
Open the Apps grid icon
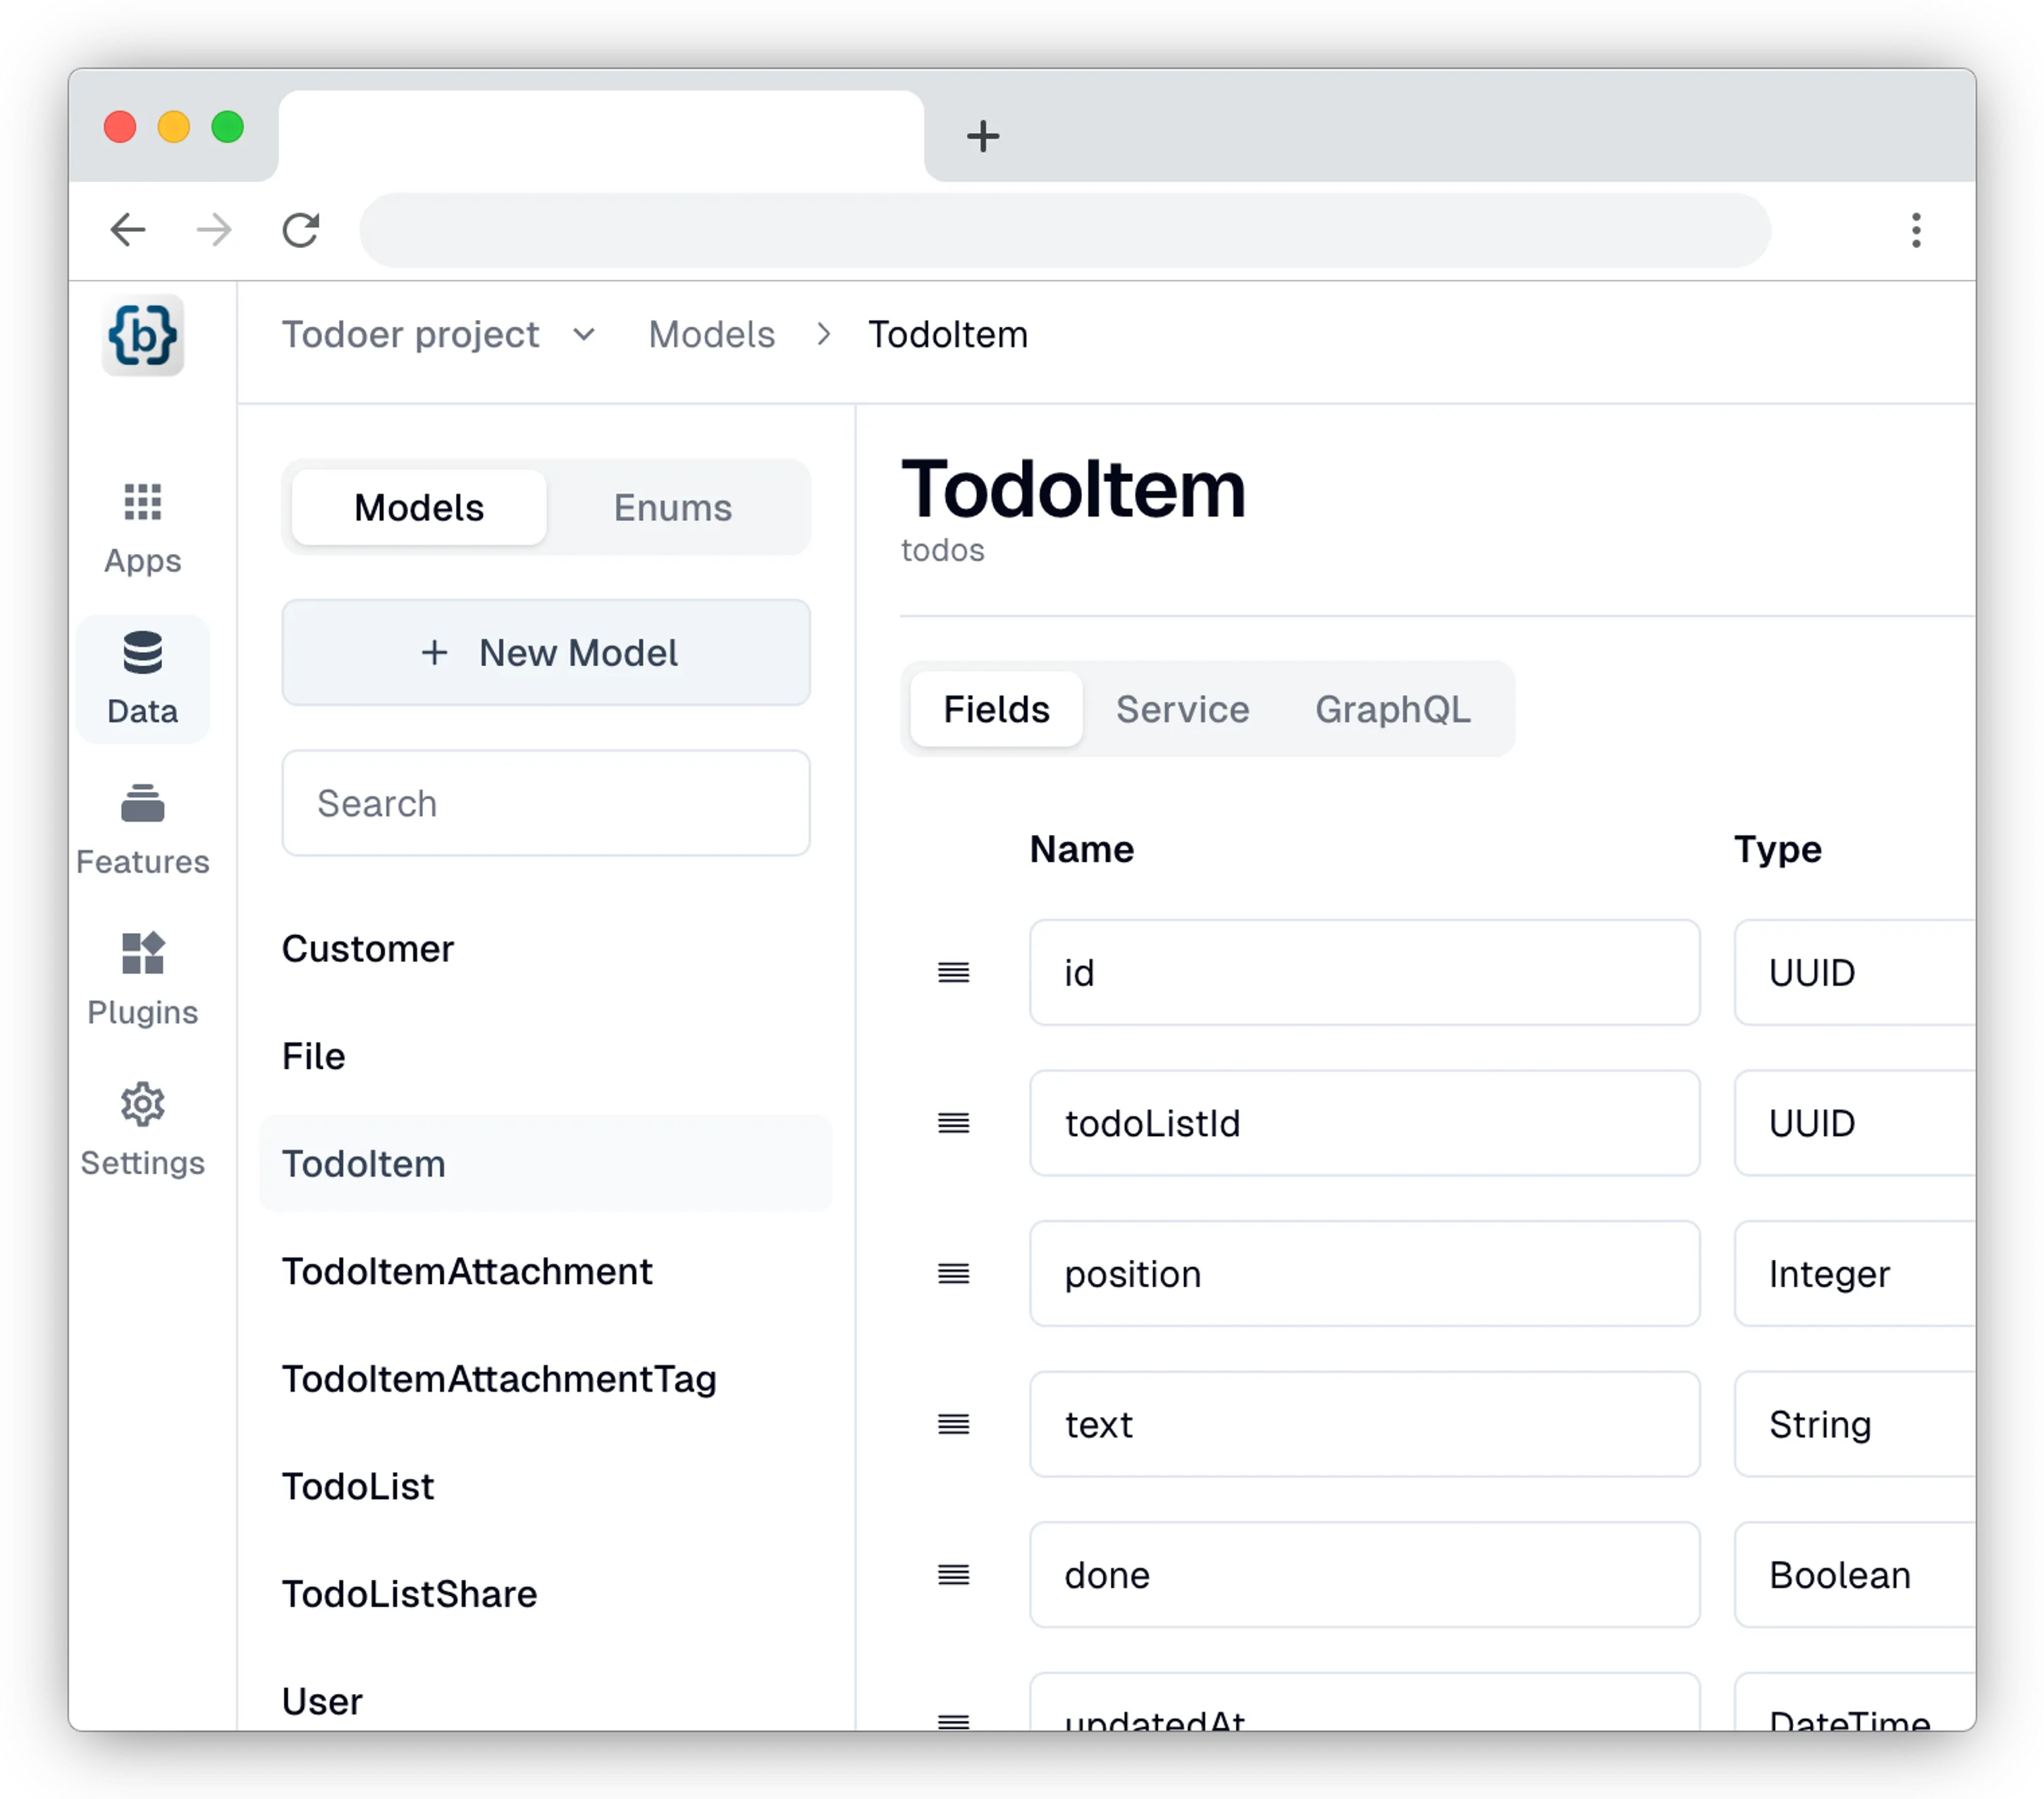click(x=142, y=502)
